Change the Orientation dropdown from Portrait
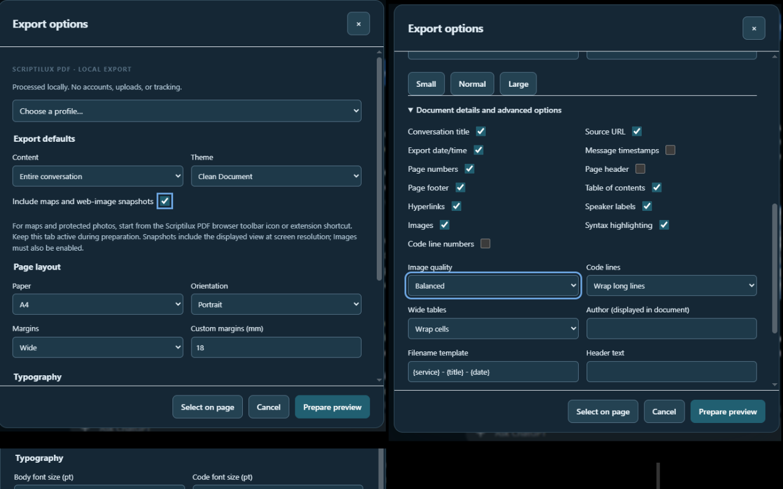 click(276, 304)
